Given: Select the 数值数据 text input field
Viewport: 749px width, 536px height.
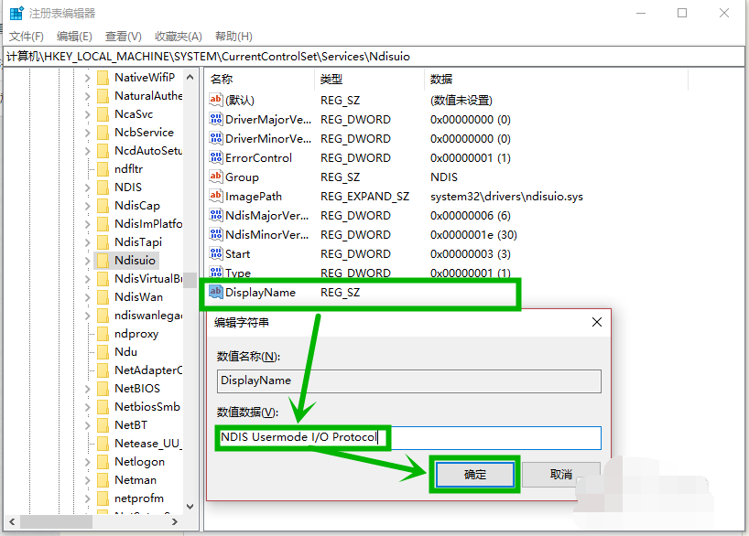Looking at the screenshot, I should [x=407, y=437].
